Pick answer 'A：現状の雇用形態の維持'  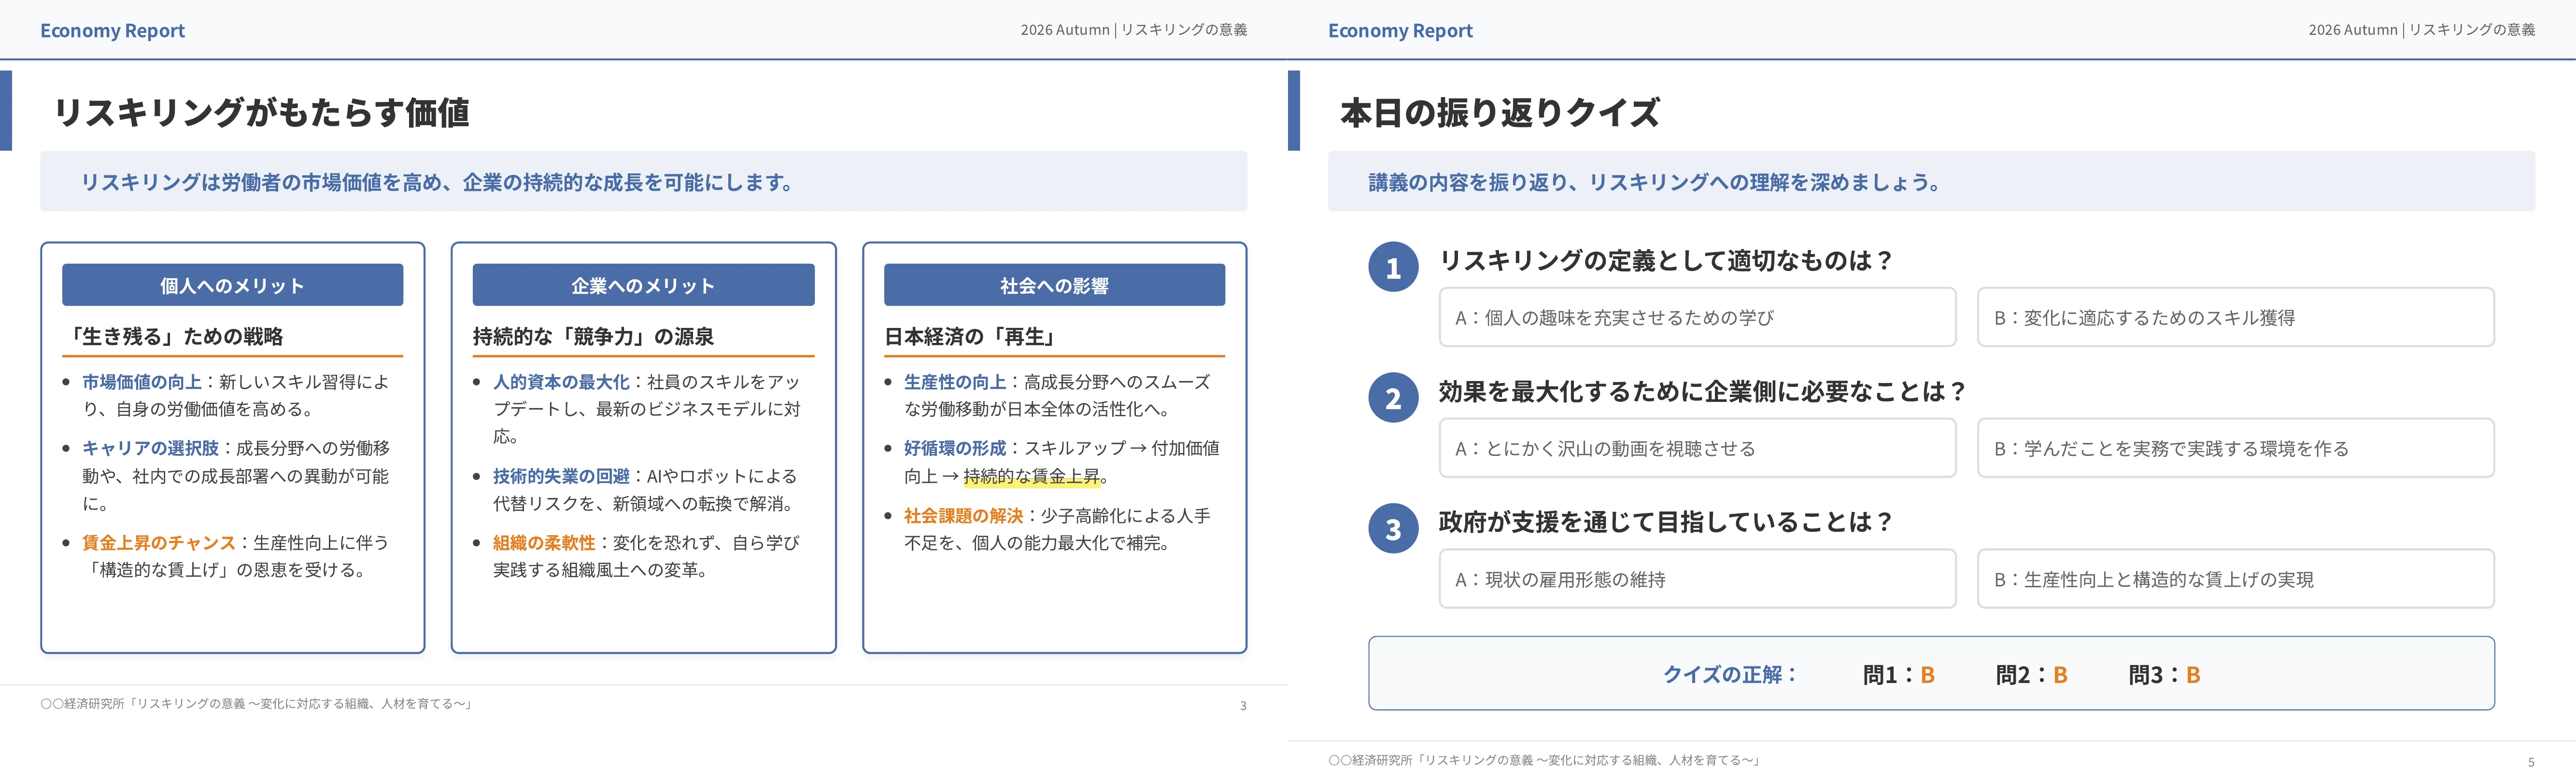(1697, 579)
